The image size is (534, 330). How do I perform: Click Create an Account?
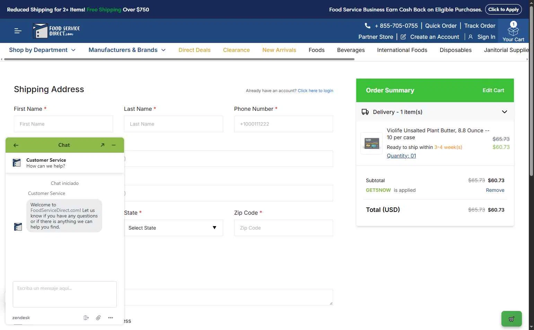point(435,37)
